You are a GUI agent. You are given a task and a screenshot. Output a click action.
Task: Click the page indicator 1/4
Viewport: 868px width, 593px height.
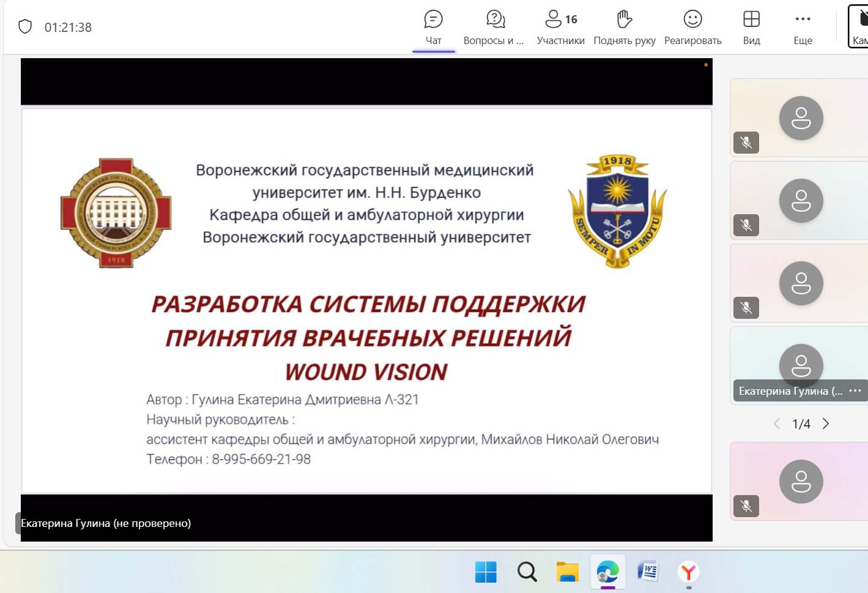tap(801, 424)
